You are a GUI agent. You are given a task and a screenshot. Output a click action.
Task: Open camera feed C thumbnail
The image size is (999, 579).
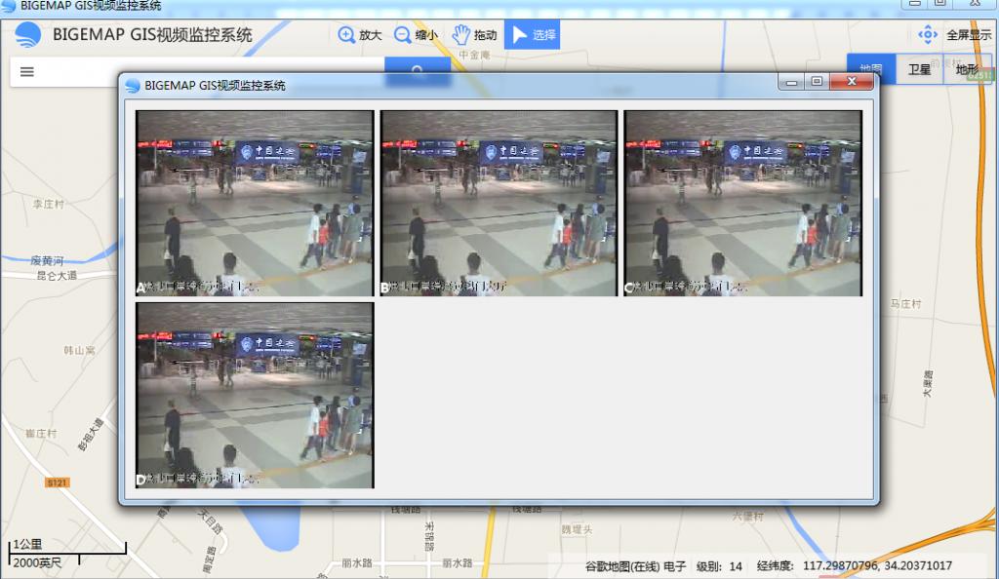pyautogui.click(x=741, y=203)
